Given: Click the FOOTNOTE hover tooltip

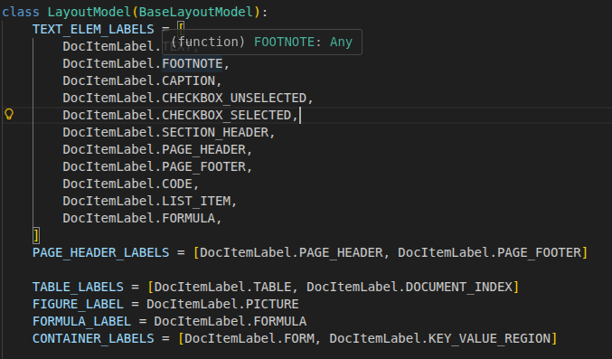Looking at the screenshot, I should 262,42.
